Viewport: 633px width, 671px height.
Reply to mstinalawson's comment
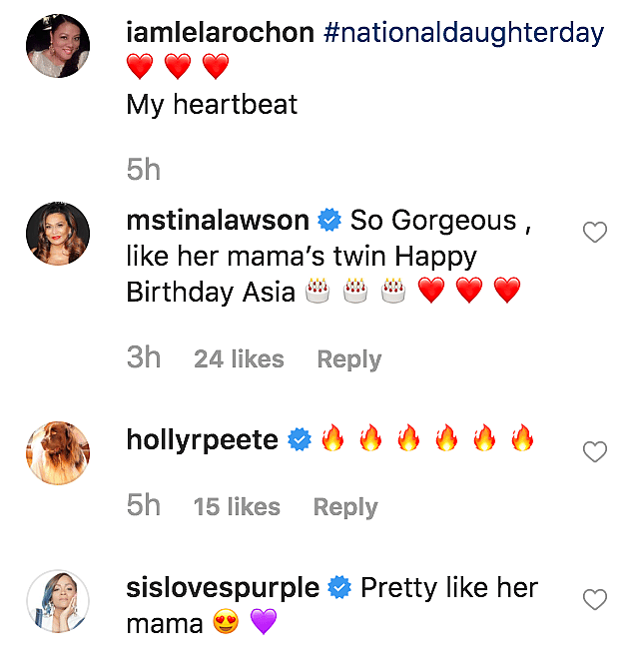[348, 359]
